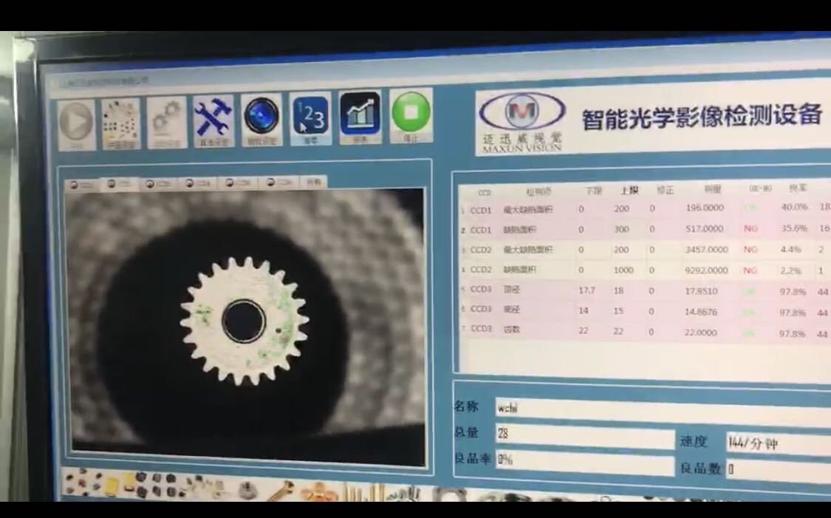The height and width of the screenshot is (518, 831).
Task: Click the 123 counter reset icon
Action: [310, 117]
